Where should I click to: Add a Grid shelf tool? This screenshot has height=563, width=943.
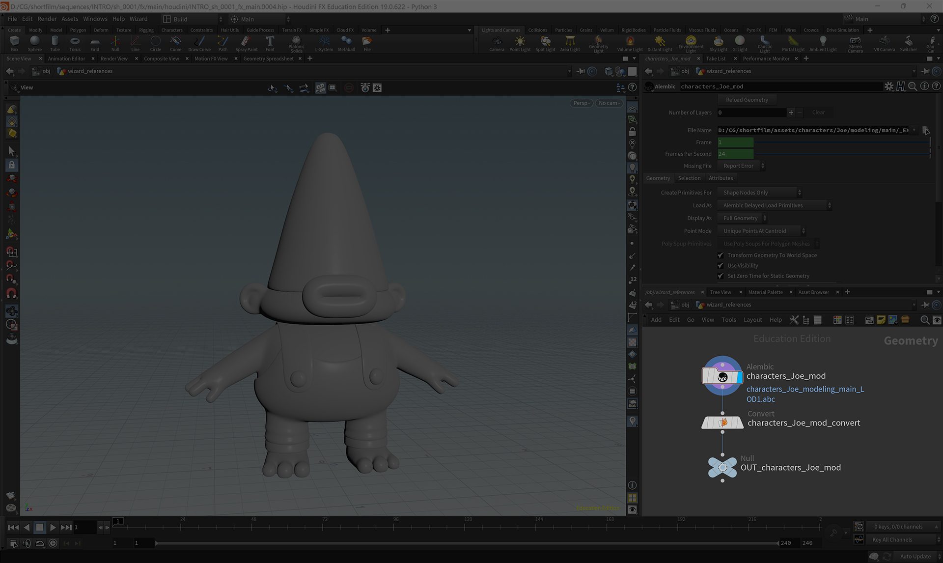tap(95, 43)
